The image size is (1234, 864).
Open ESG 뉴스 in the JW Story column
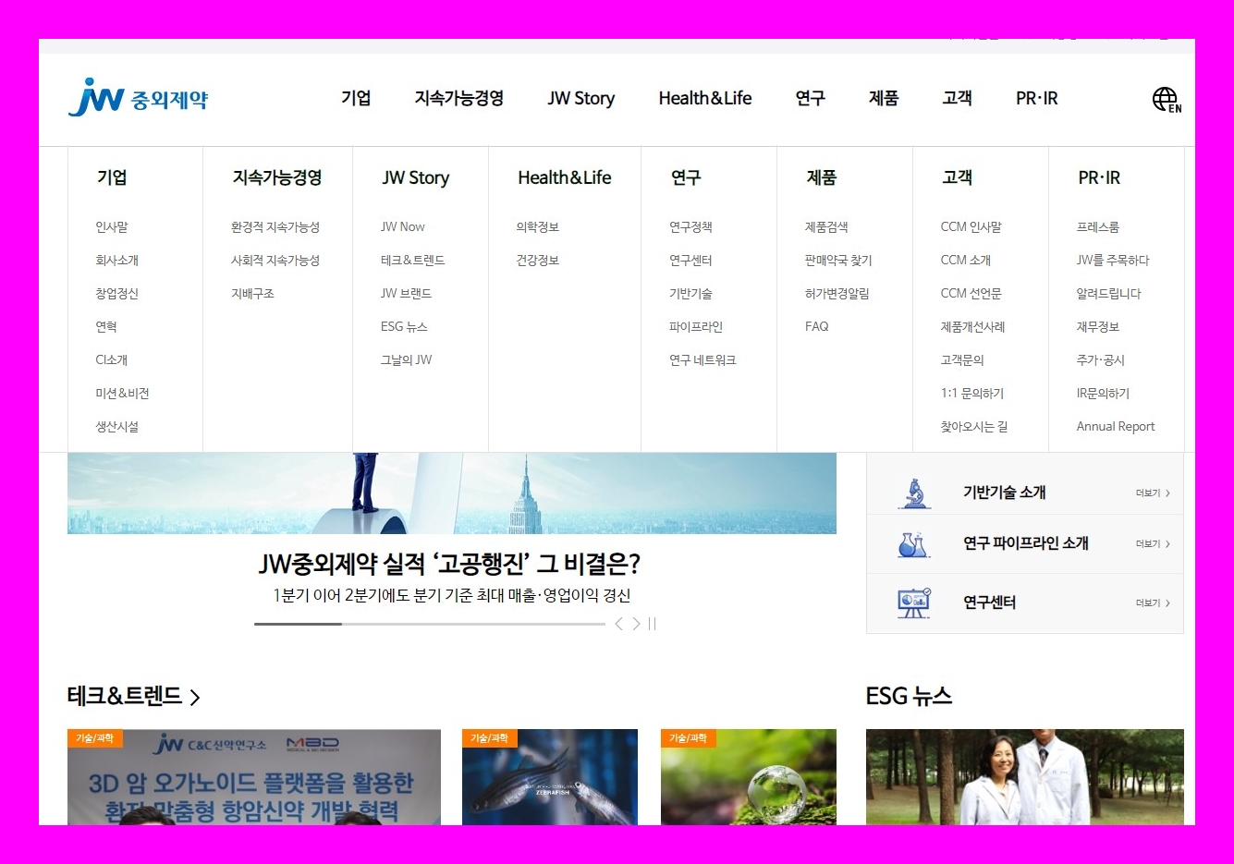(x=404, y=327)
